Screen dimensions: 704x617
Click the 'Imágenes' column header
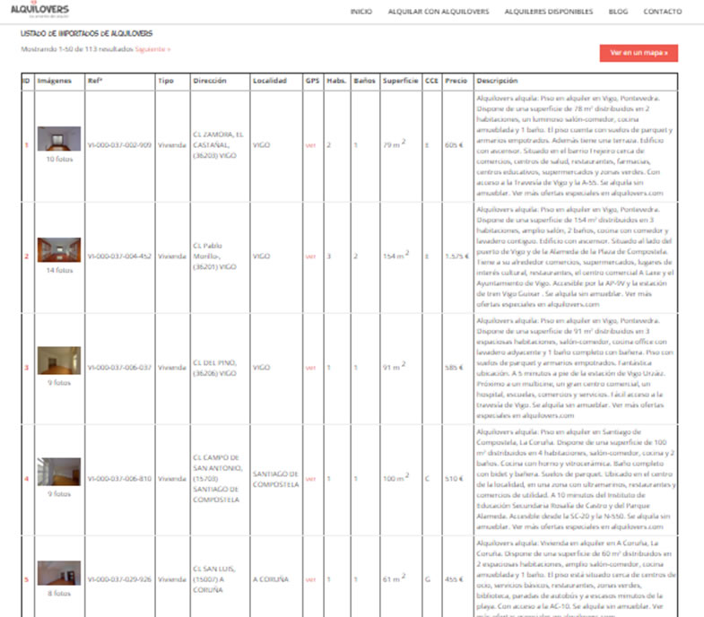(55, 81)
